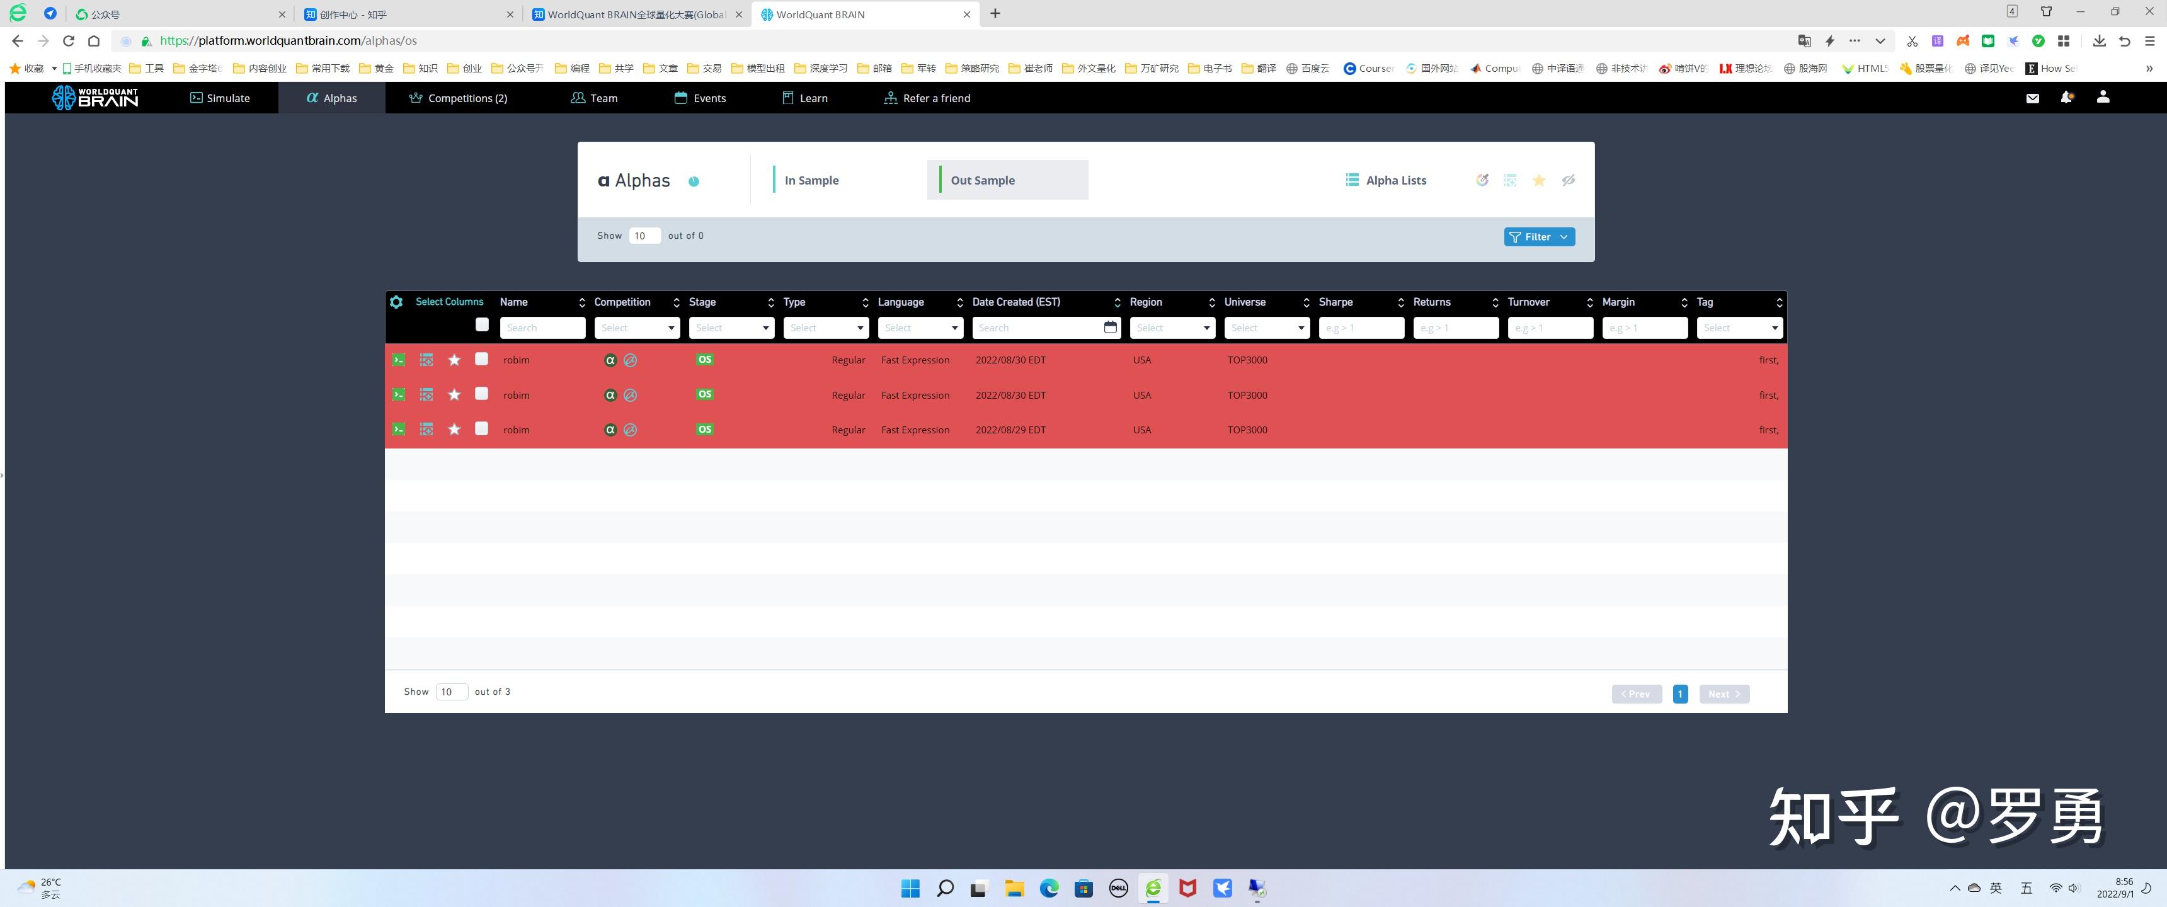Check the select-all checkbox in table header
Image resolution: width=2167 pixels, height=907 pixels.
tap(482, 325)
